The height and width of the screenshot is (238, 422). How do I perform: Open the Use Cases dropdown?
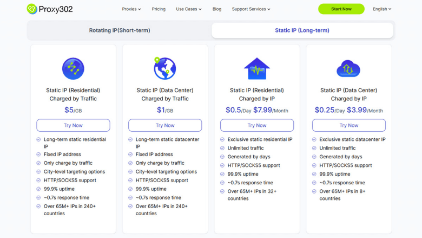(188, 9)
